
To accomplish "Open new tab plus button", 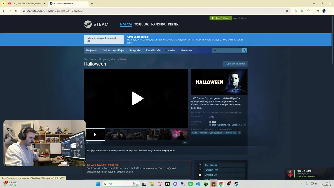I will pos(92,4).
